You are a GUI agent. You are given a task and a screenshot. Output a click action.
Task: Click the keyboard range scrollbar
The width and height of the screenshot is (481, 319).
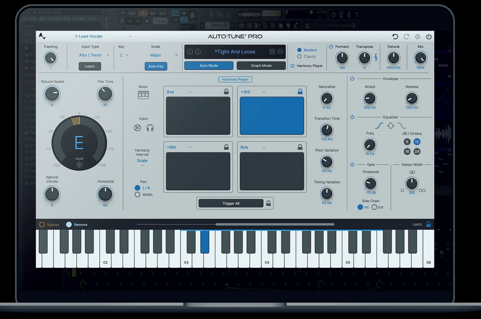point(275,224)
